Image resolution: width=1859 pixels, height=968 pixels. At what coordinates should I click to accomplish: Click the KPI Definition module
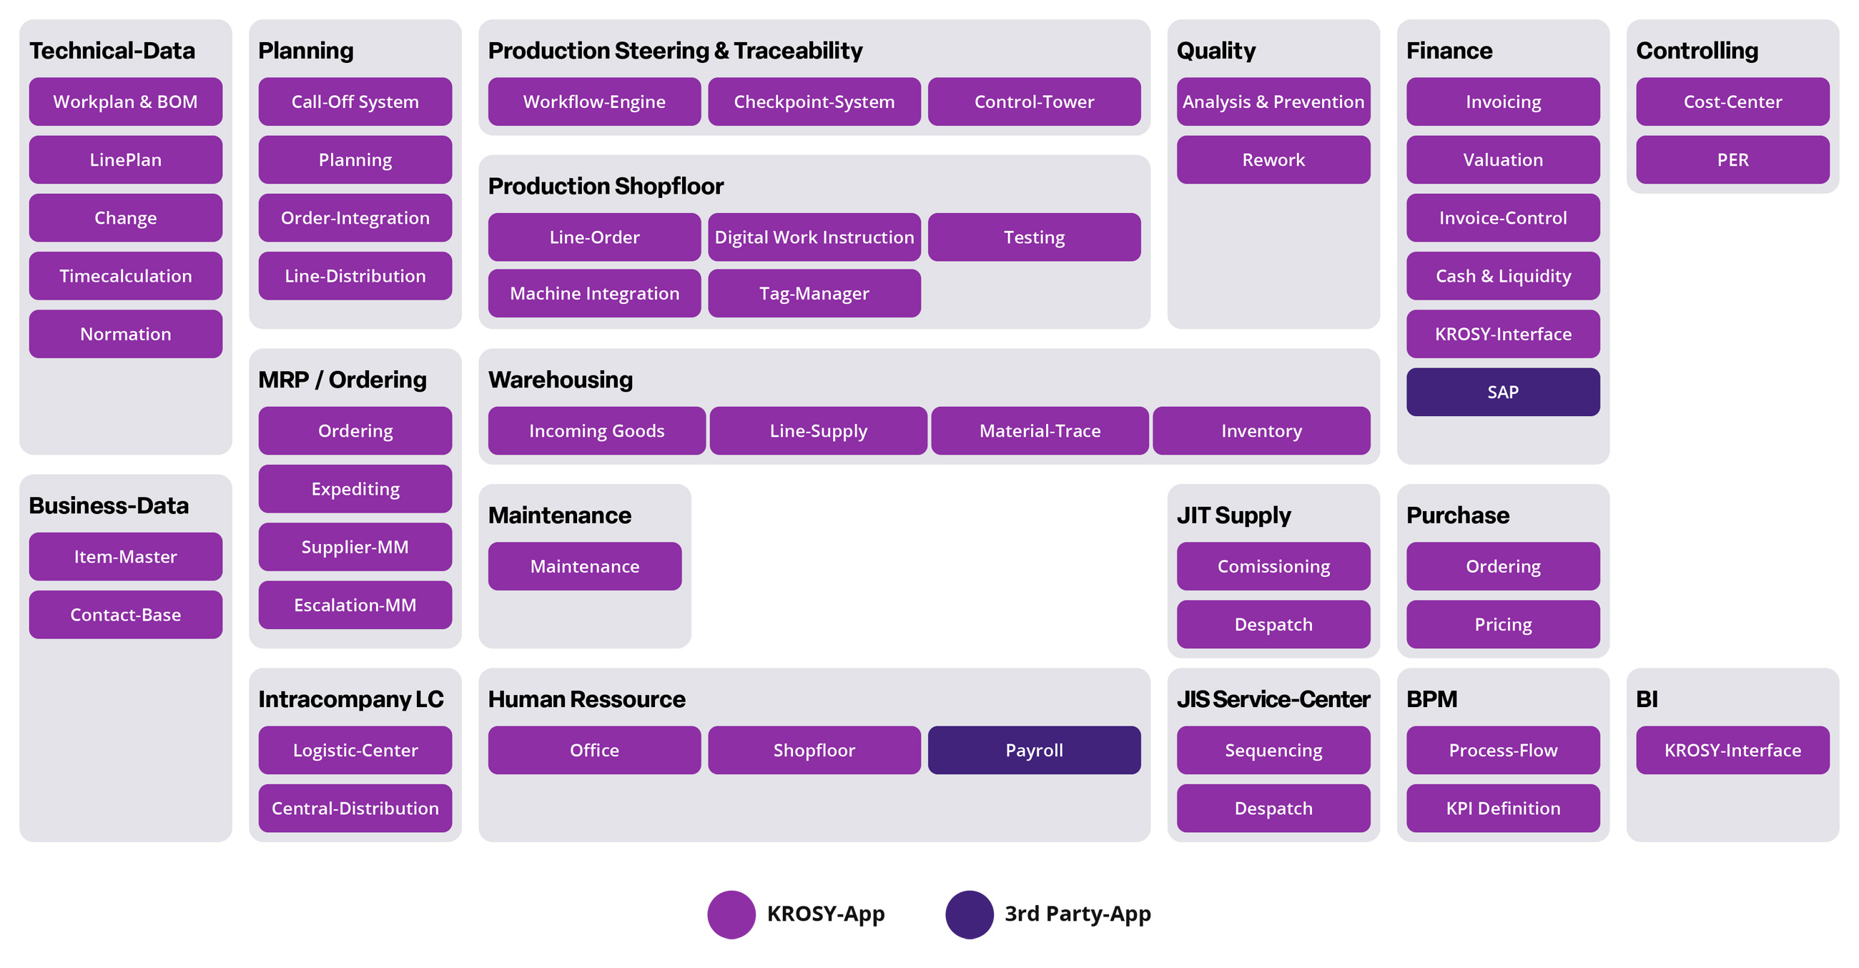click(1502, 808)
